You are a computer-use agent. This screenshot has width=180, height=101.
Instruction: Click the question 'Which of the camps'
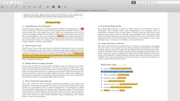coord(109,65)
